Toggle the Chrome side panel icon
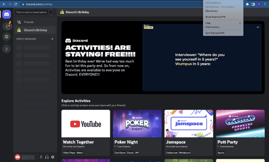This screenshot has height=162, width=269. (x=253, y=4)
